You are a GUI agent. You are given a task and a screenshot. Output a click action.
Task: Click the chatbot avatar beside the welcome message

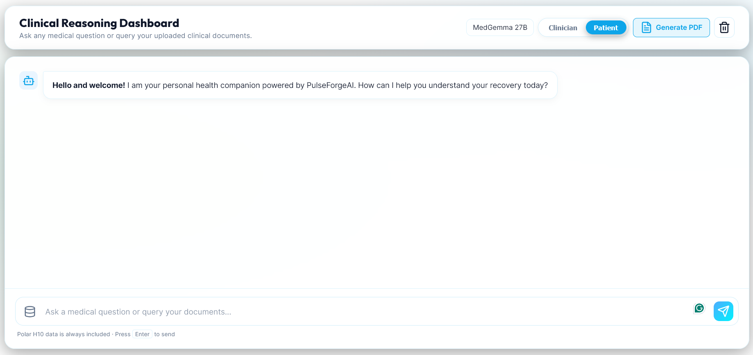(28, 81)
